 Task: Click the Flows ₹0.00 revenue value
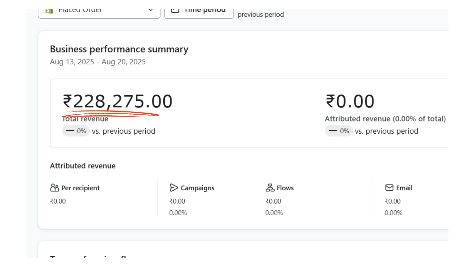coord(273,201)
